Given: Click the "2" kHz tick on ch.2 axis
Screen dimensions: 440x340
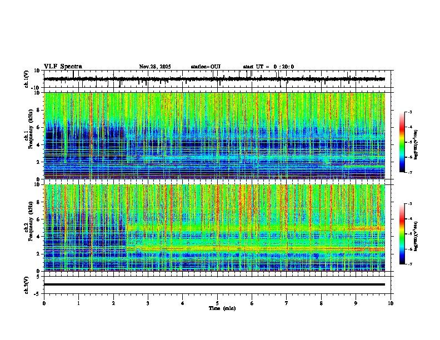Looking at the screenshot, I should pyautogui.click(x=39, y=254).
